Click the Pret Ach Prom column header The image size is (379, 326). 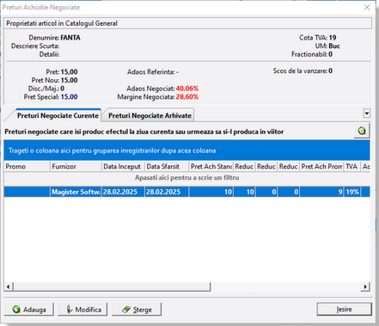(x=321, y=167)
